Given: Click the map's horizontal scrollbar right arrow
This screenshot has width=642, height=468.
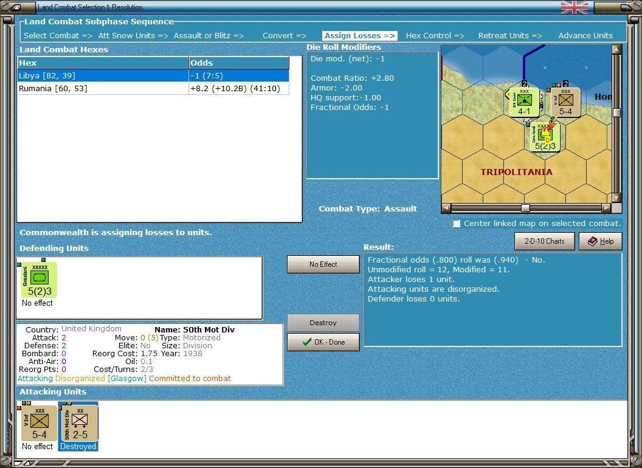Looking at the screenshot, I should click(606, 208).
